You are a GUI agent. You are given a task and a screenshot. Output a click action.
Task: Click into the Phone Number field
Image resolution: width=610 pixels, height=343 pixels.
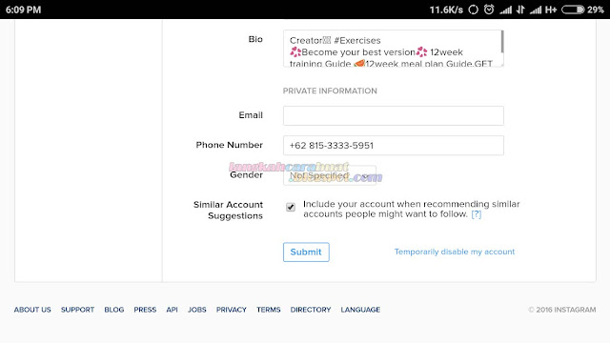[x=394, y=146]
